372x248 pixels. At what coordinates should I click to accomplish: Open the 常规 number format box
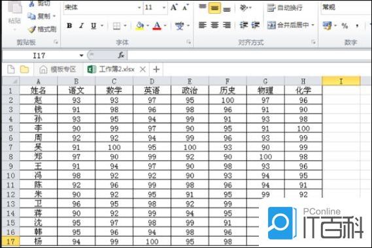(346, 8)
